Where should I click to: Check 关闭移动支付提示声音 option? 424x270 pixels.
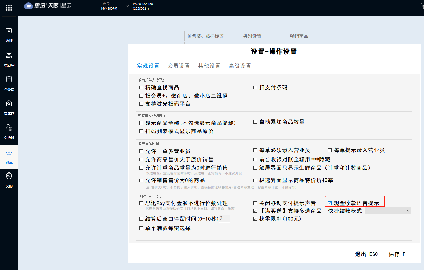click(255, 203)
